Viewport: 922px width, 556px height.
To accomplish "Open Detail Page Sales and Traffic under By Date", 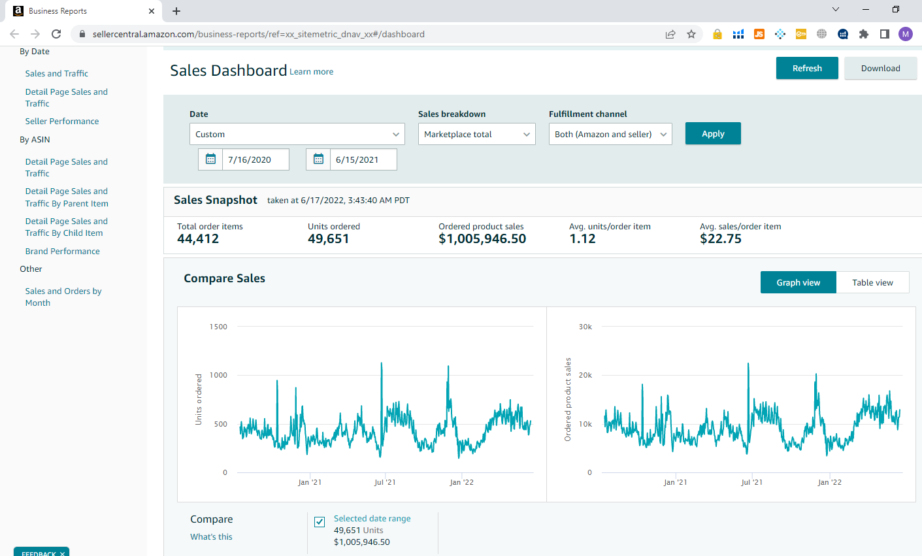I will pyautogui.click(x=67, y=97).
